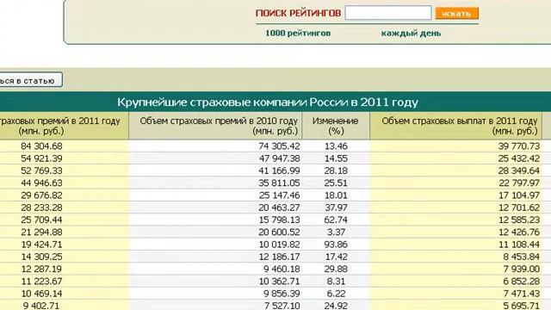The image size is (551, 310).
Task: Select the 10 469.14 cell
Action: coord(41,294)
